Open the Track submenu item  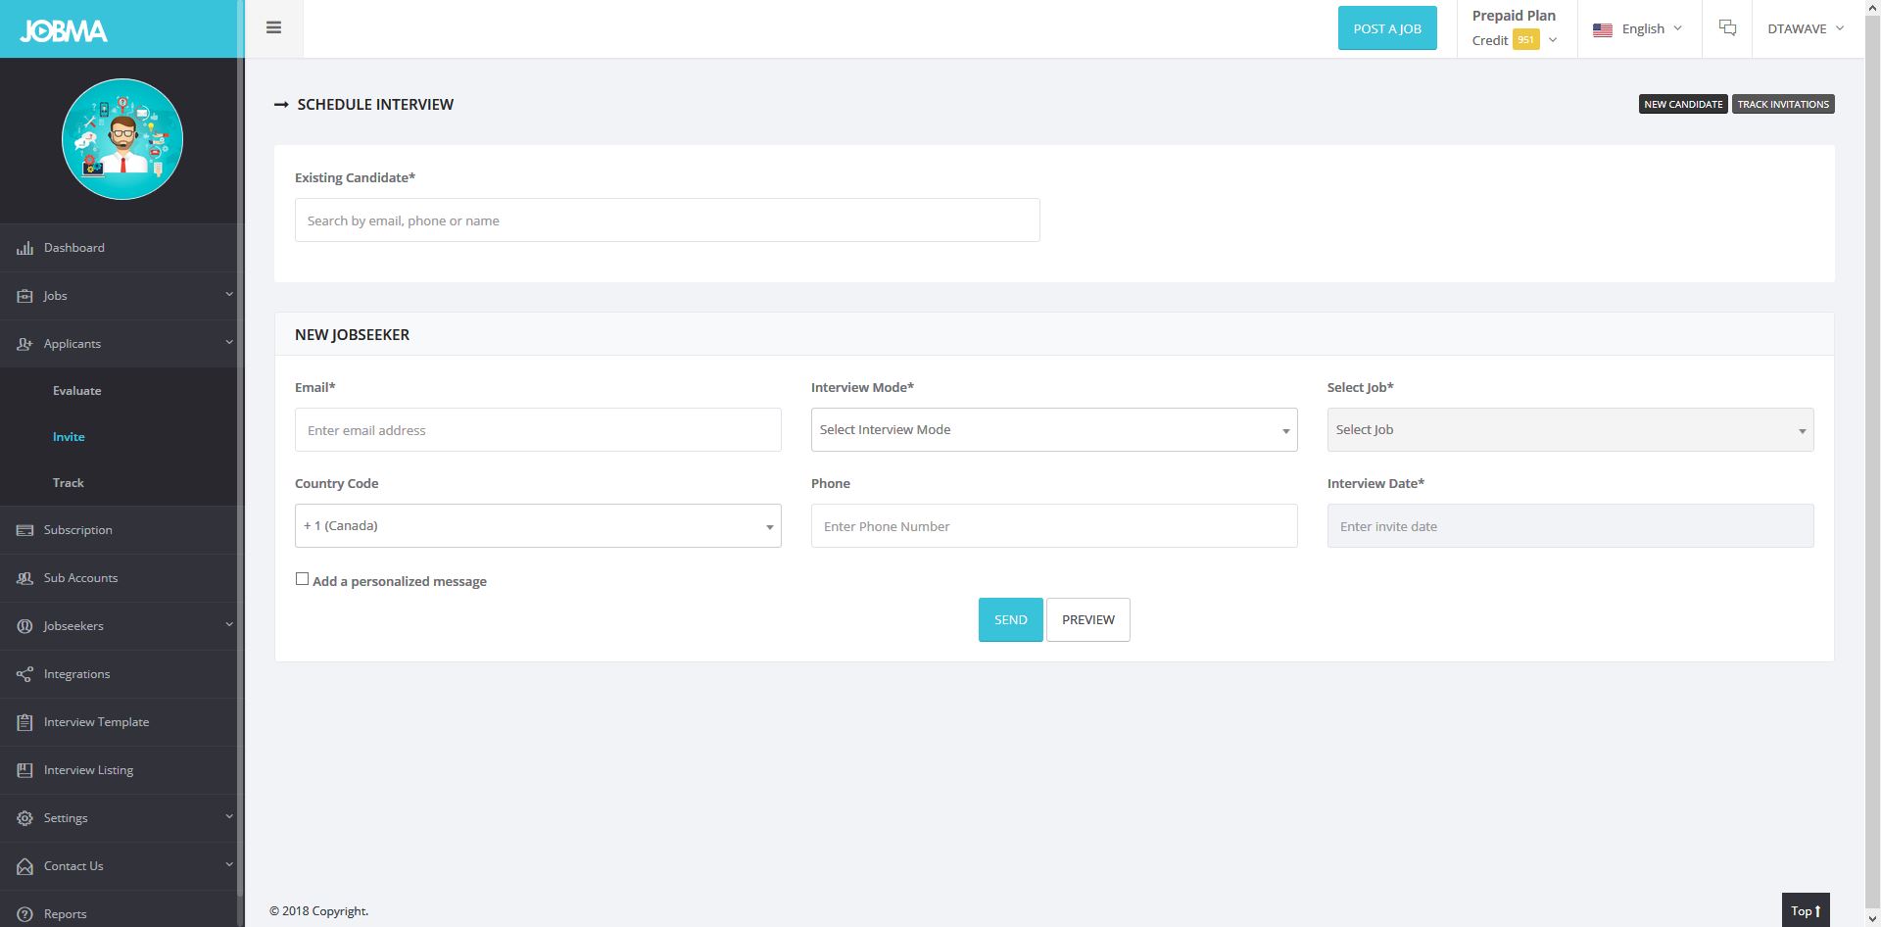click(x=69, y=483)
